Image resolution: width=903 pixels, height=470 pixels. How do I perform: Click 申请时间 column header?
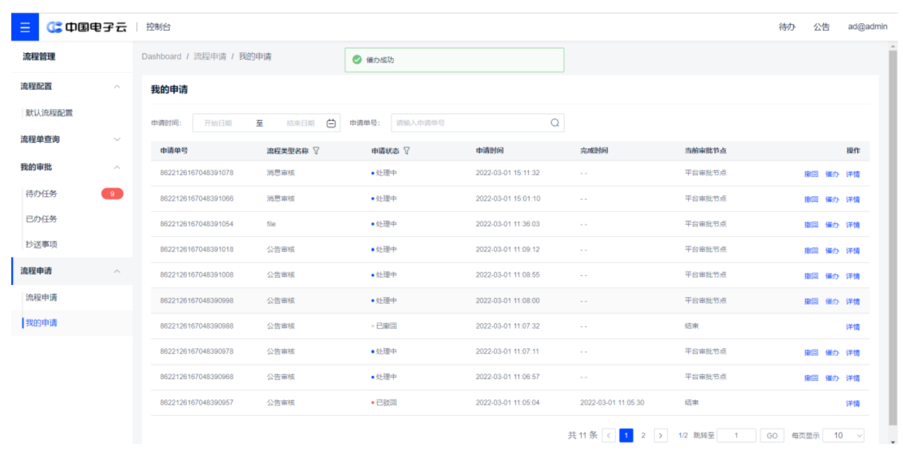(490, 151)
